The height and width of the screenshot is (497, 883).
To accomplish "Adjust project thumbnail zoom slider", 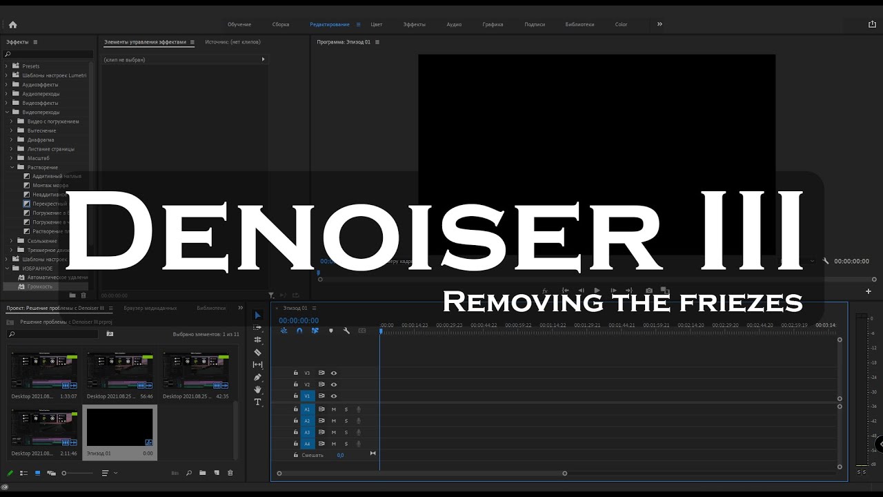I will (77, 473).
